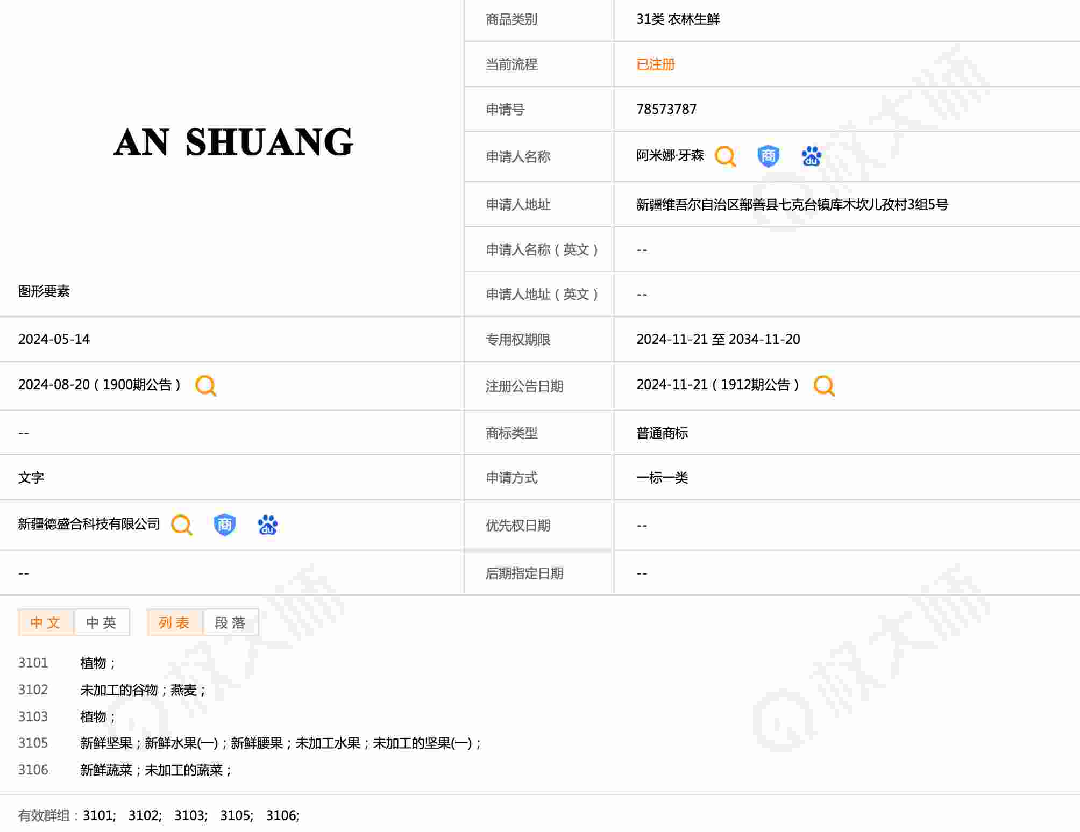The height and width of the screenshot is (832, 1080).
Task: Click Baidu paw icon beside 新疆德盛合科技有限公司
Action: 267,525
